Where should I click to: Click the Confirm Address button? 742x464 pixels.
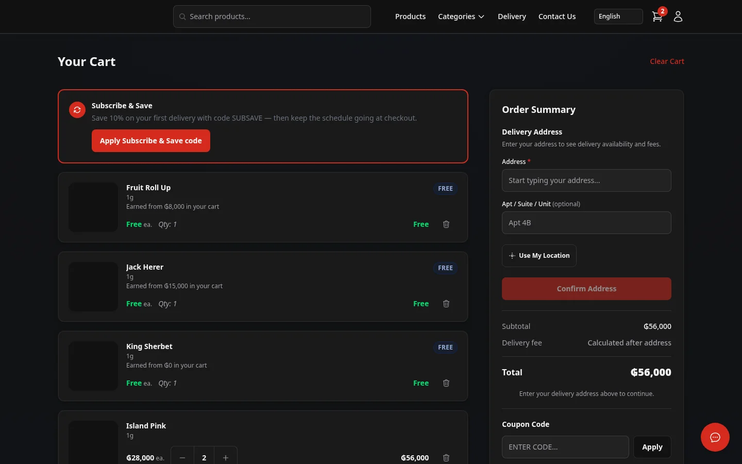586,289
